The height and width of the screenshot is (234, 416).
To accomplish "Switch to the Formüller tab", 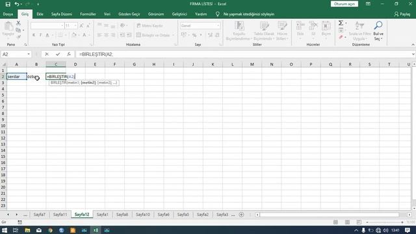I will pyautogui.click(x=88, y=14).
